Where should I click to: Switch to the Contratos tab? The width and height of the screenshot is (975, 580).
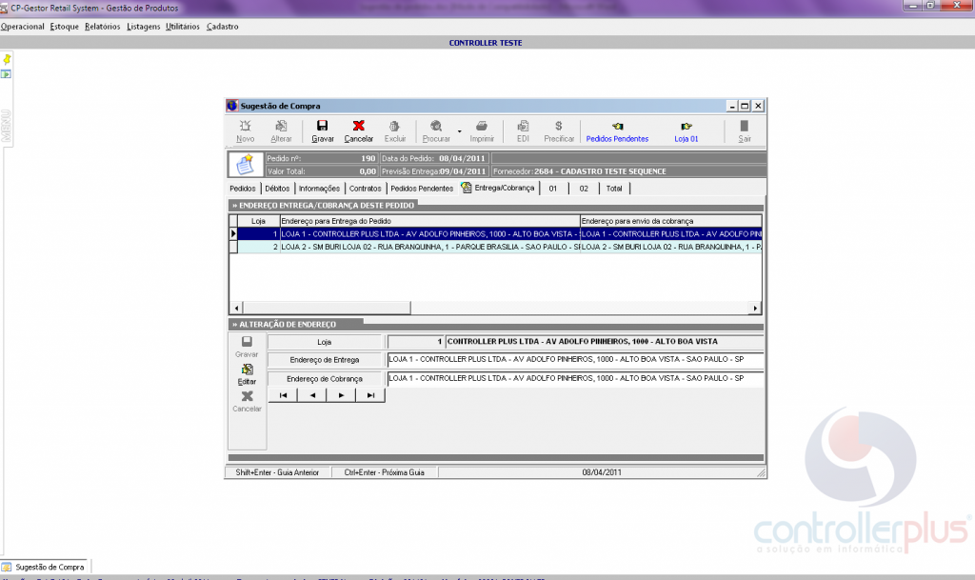365,189
